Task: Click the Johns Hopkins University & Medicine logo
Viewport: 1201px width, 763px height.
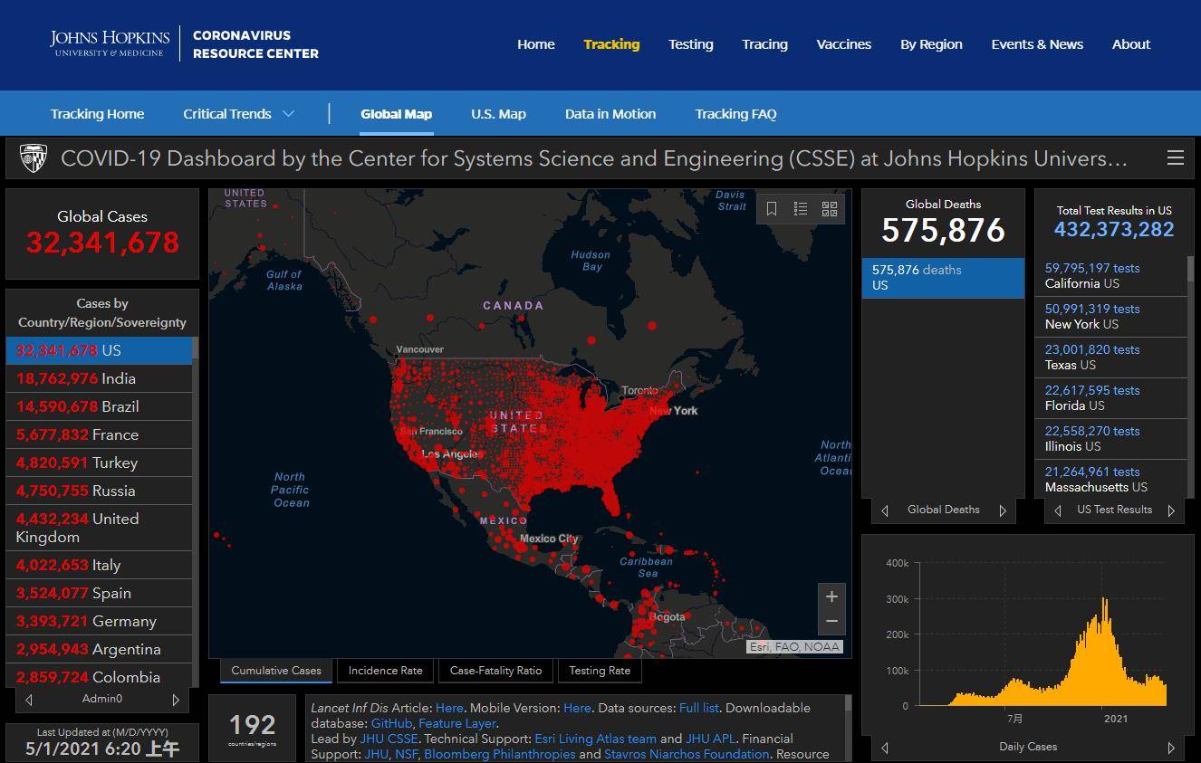Action: click(110, 43)
